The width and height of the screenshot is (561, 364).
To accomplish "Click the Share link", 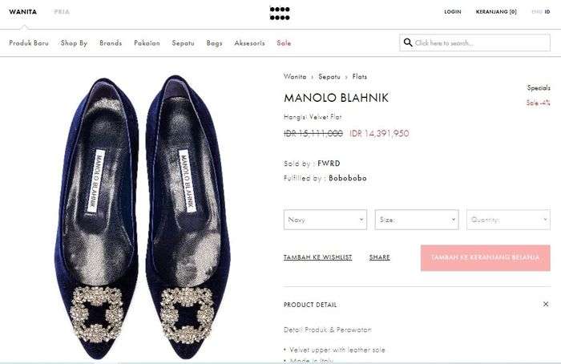I will click(379, 257).
